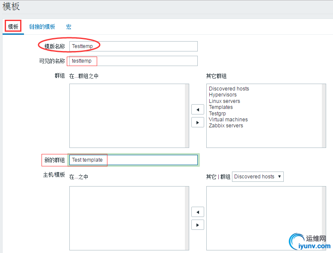The image size is (333, 253).
Task: Select Discovered hosts in the 其它群组 list box
Action: 229,89
